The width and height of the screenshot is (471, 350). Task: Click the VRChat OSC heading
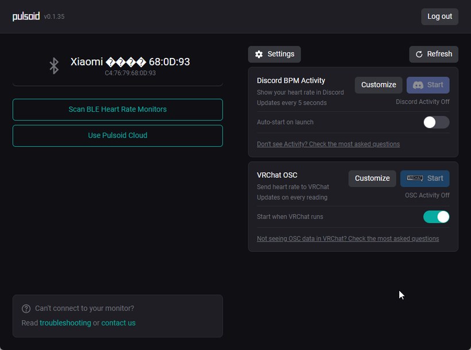(x=277, y=175)
